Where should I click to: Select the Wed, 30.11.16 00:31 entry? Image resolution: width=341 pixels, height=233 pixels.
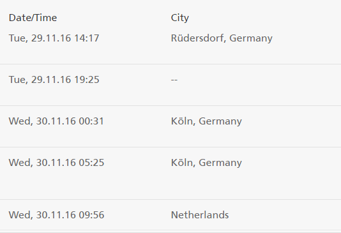point(56,121)
